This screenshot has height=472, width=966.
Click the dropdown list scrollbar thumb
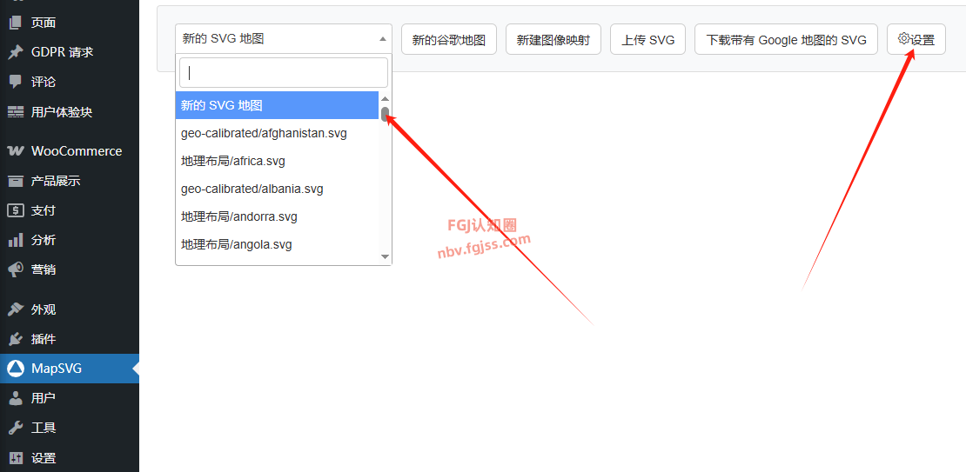[x=385, y=115]
